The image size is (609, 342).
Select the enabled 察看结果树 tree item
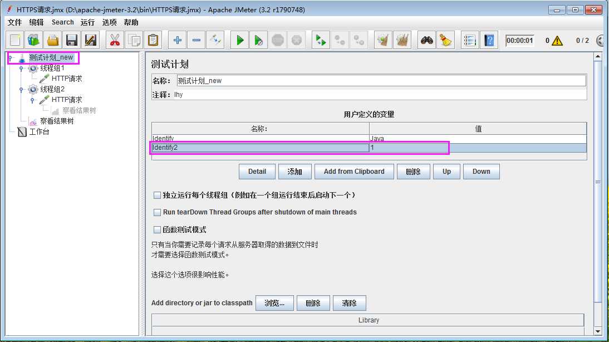pos(57,121)
